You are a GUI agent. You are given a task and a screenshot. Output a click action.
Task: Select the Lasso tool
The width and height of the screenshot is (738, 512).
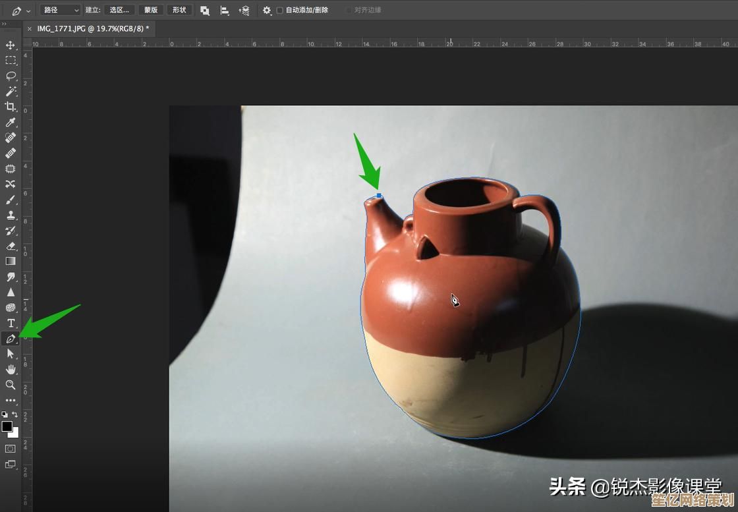point(10,76)
